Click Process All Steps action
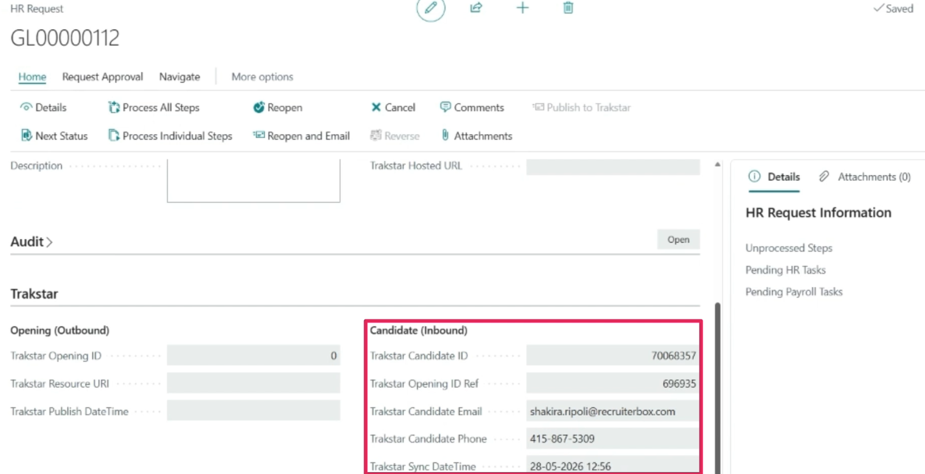Viewport: 925px width, 474px height. tap(154, 107)
